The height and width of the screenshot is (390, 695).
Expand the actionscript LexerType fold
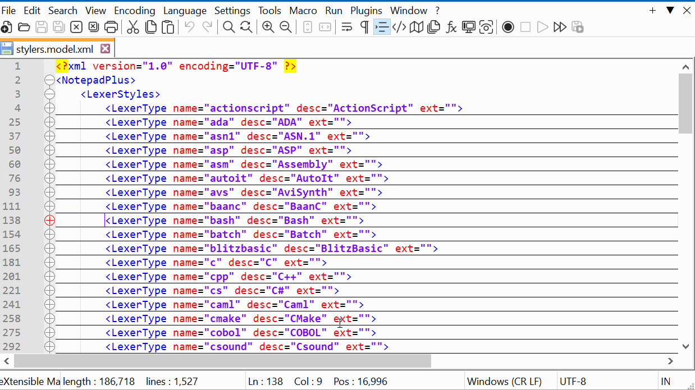tap(49, 108)
